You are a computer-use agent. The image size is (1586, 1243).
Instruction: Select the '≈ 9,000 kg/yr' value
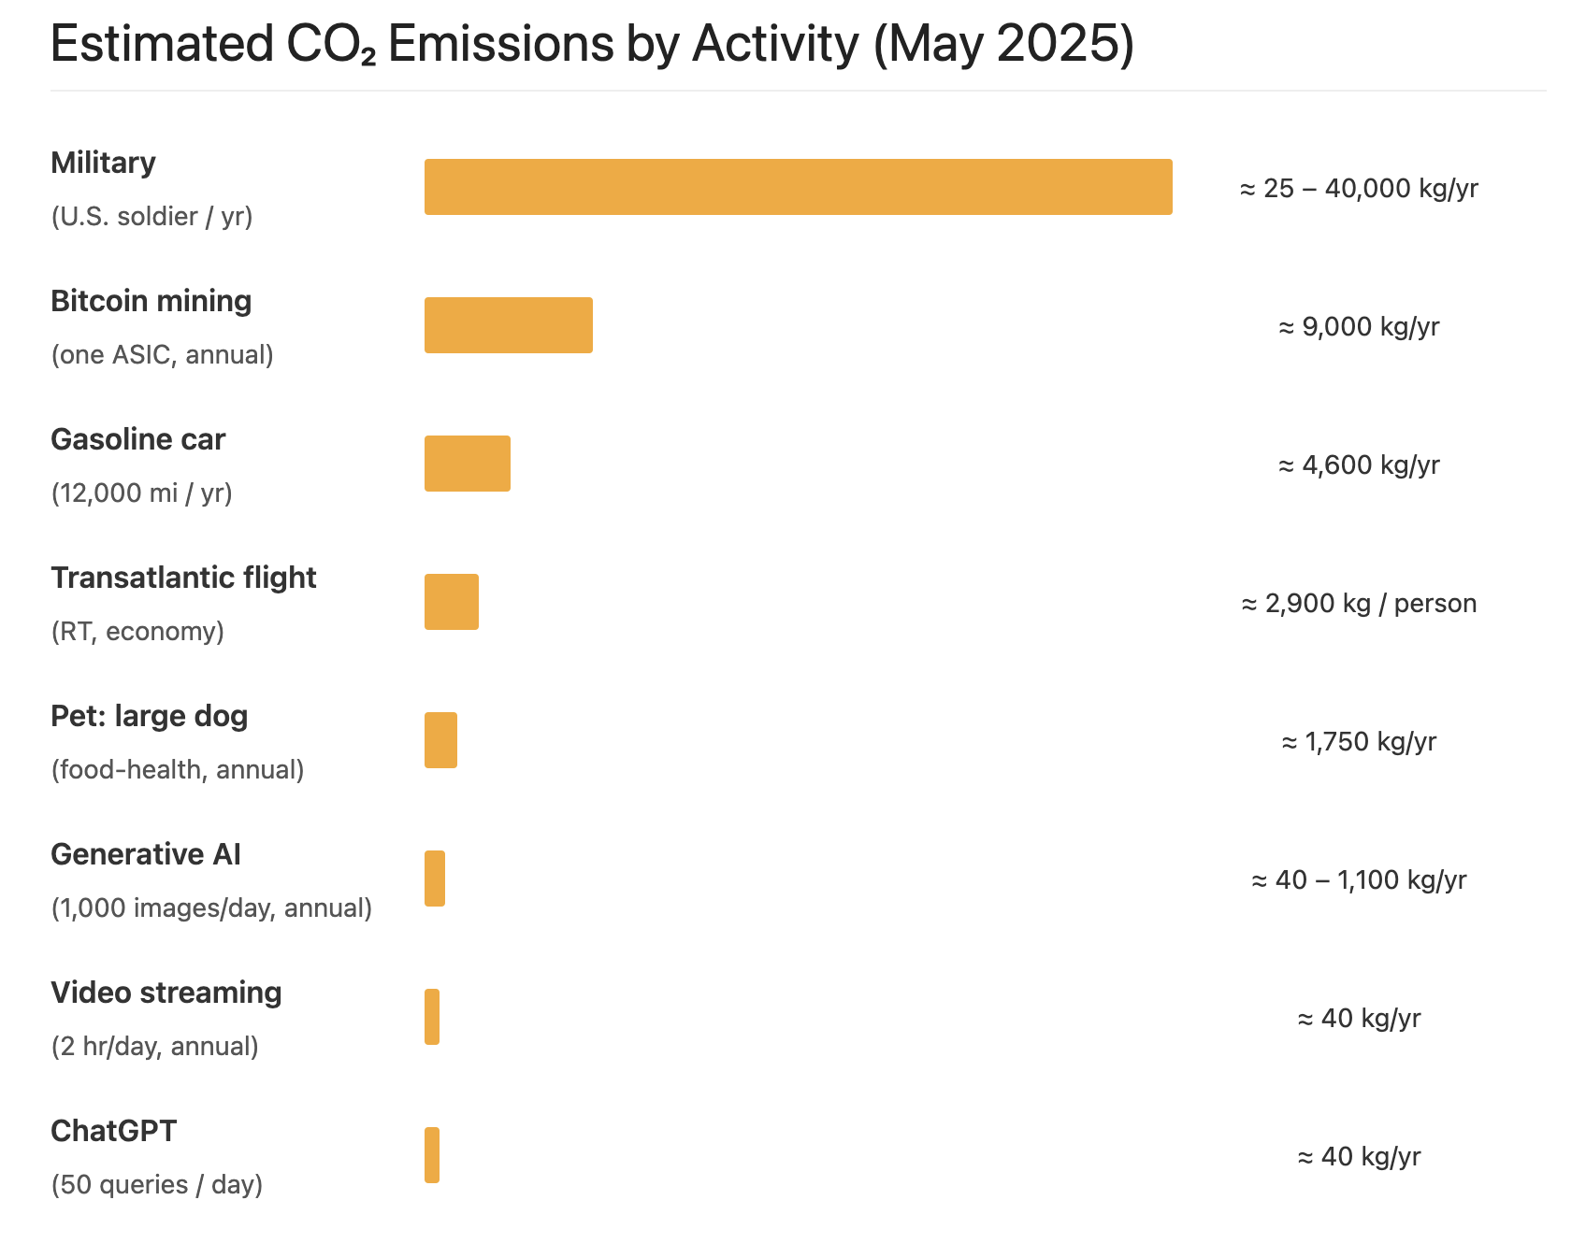pyautogui.click(x=1358, y=327)
